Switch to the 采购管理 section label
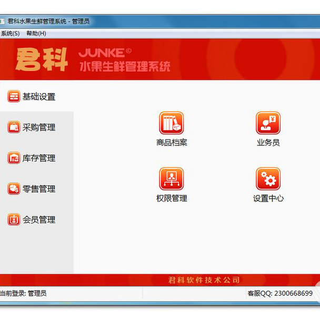This screenshot has width=320, height=320. click(39, 127)
